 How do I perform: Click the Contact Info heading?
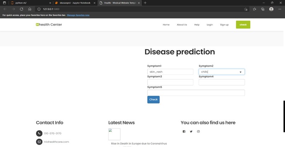click(x=50, y=123)
